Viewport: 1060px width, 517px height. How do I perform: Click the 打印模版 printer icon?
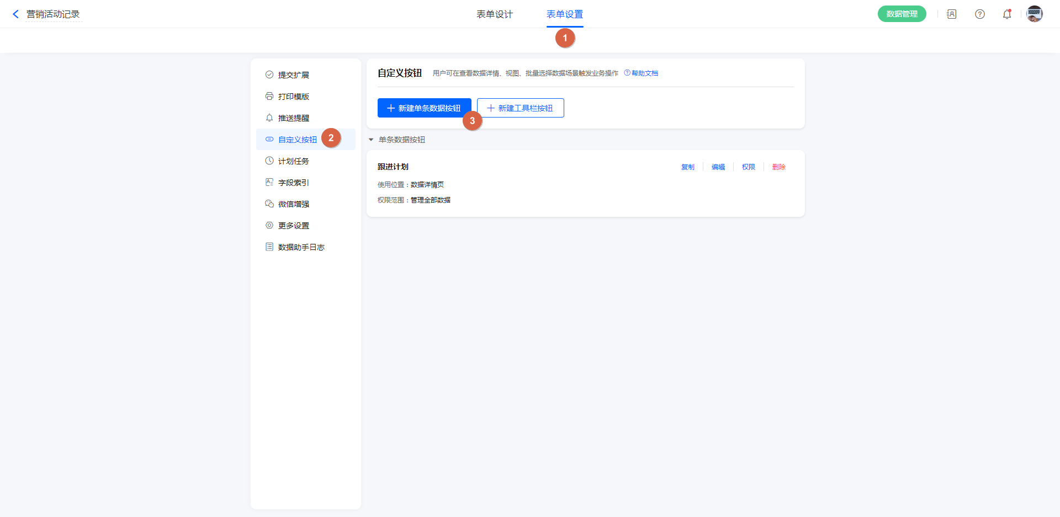pos(269,96)
